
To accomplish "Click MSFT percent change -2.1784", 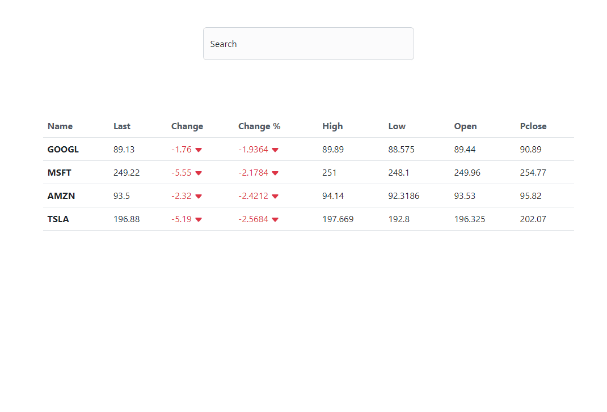I will (253, 172).
